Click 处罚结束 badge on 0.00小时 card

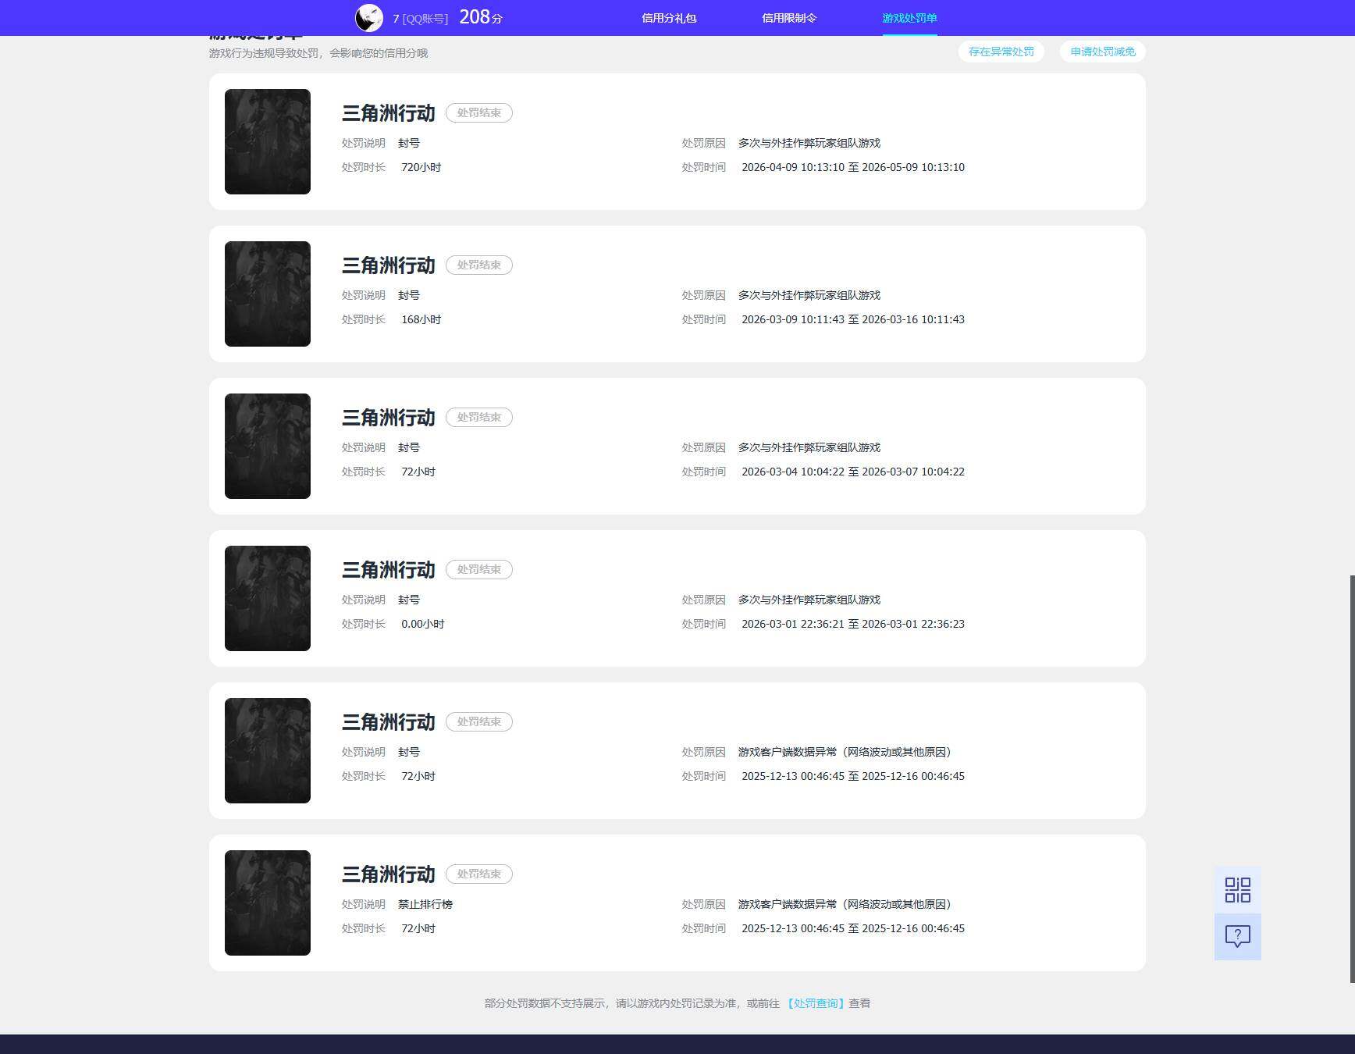(x=478, y=569)
